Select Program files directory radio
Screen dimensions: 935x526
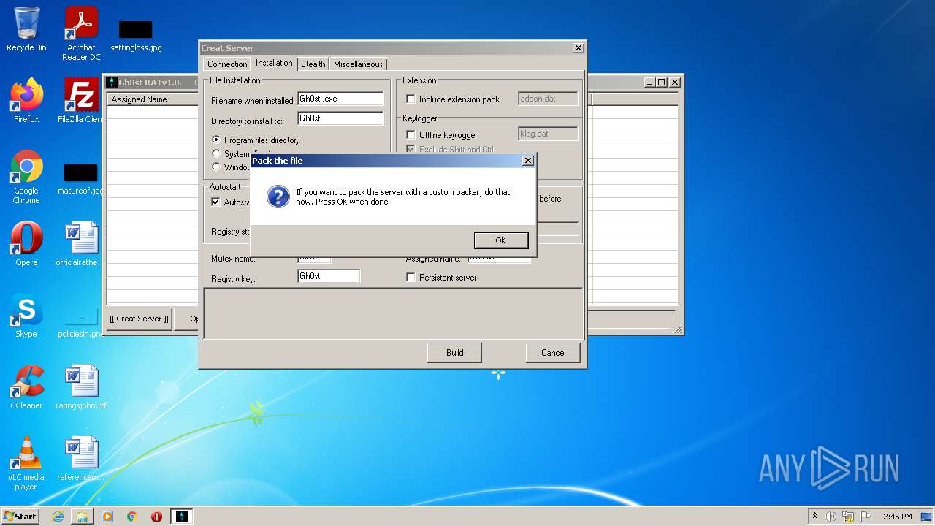(x=216, y=140)
